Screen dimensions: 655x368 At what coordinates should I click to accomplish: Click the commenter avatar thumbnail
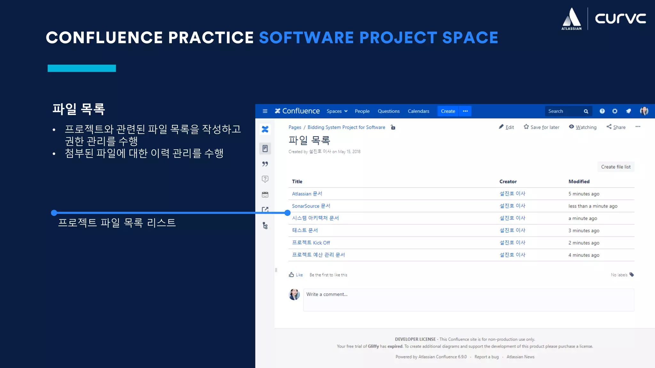click(x=294, y=295)
